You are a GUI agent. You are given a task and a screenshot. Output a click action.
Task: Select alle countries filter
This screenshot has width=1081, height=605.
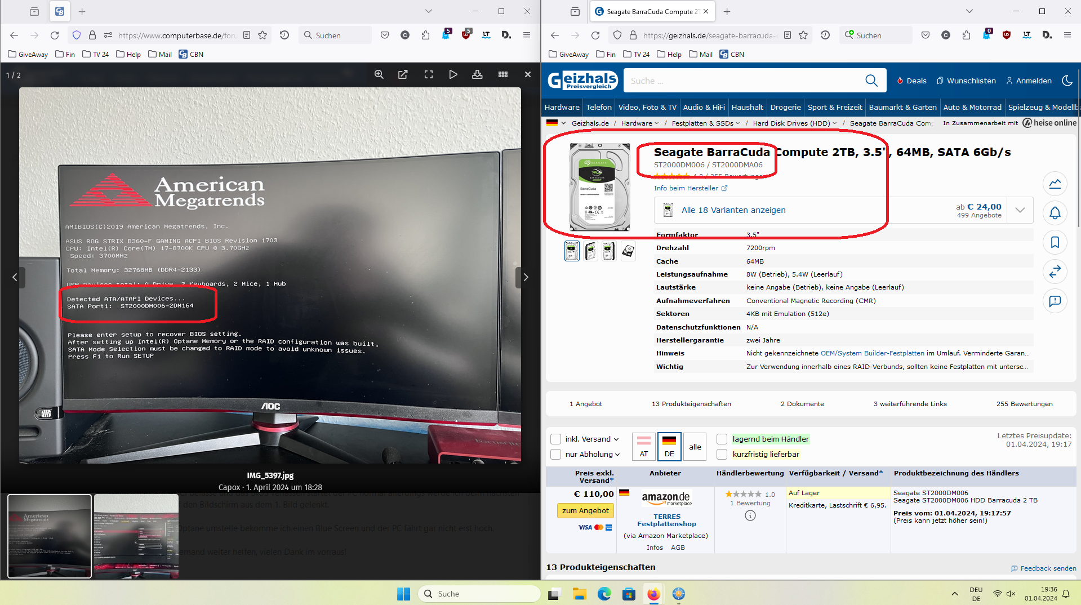click(x=695, y=446)
